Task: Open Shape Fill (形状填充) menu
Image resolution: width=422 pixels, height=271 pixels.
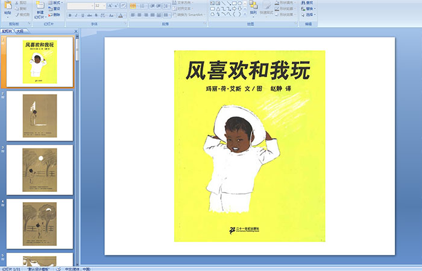Action: [x=286, y=2]
